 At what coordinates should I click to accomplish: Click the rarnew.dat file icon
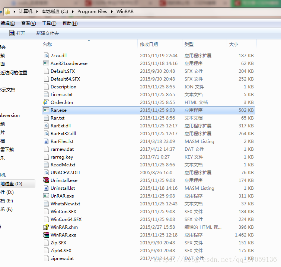pyautogui.click(x=46, y=149)
